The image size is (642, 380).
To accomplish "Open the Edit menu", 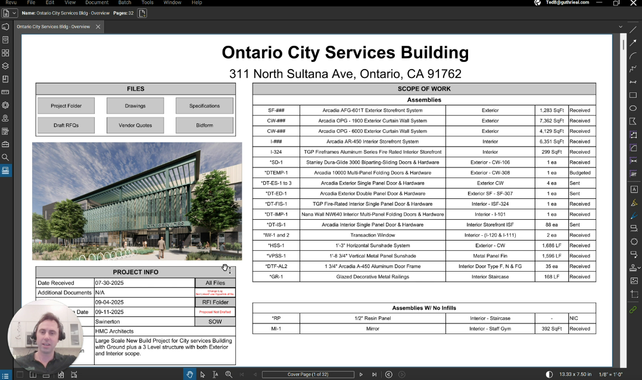I will pyautogui.click(x=50, y=2).
